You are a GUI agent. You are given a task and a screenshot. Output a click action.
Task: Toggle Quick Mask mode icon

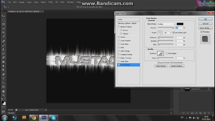coord(3,107)
